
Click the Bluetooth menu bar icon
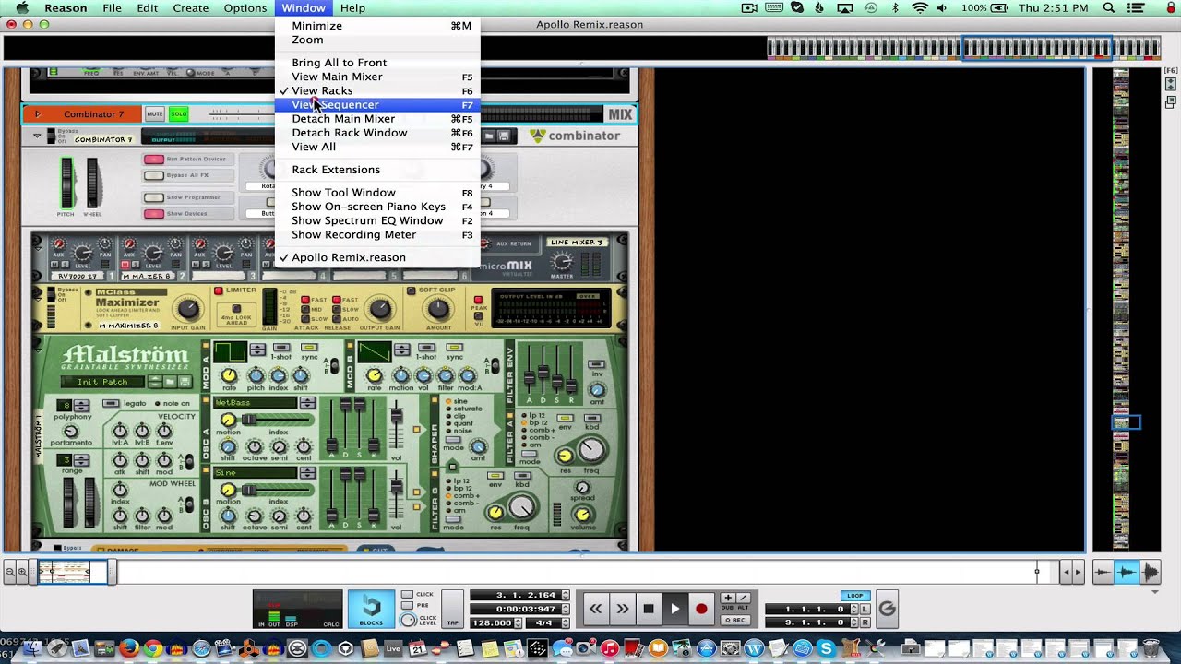[x=895, y=8]
